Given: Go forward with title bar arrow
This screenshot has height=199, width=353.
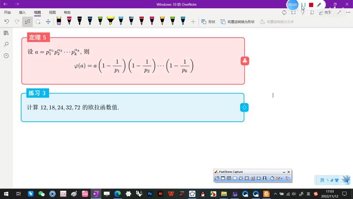Looking at the screenshot, I should pos(17,4).
